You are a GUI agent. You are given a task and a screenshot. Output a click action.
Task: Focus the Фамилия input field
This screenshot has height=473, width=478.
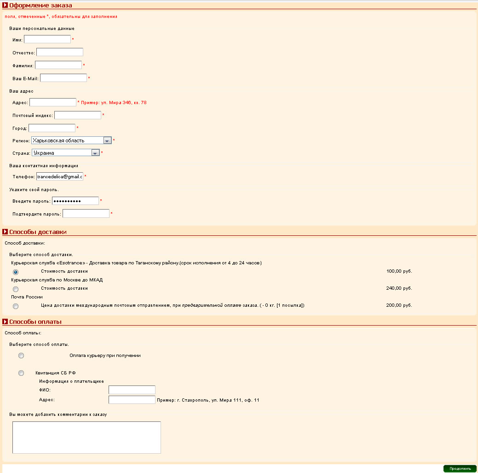tap(58, 64)
